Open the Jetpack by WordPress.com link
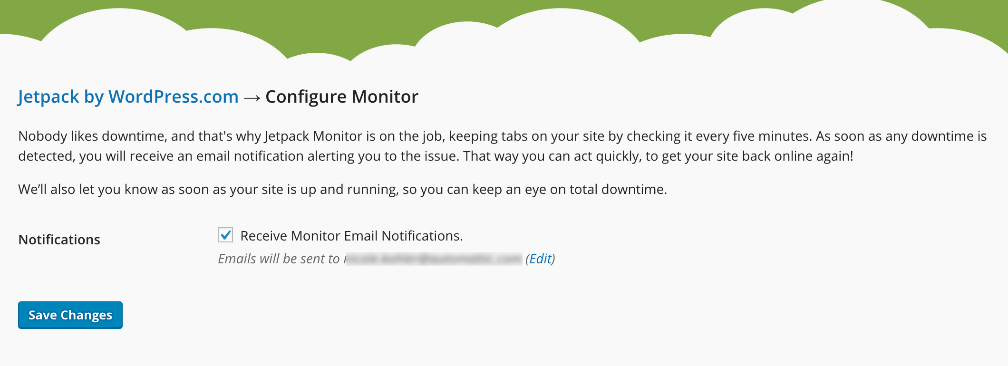Image resolution: width=1008 pixels, height=366 pixels. coord(128,97)
